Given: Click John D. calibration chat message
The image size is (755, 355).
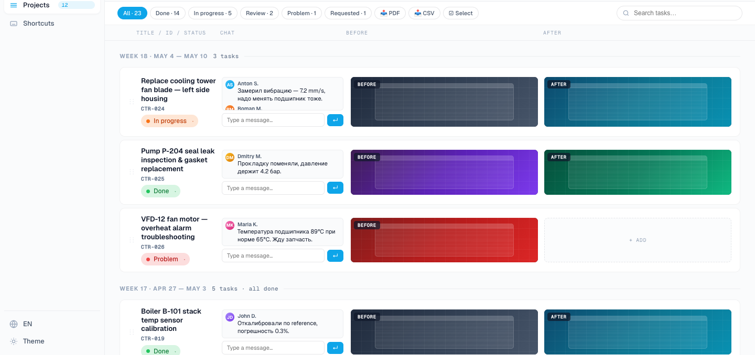Looking at the screenshot, I should (x=277, y=327).
